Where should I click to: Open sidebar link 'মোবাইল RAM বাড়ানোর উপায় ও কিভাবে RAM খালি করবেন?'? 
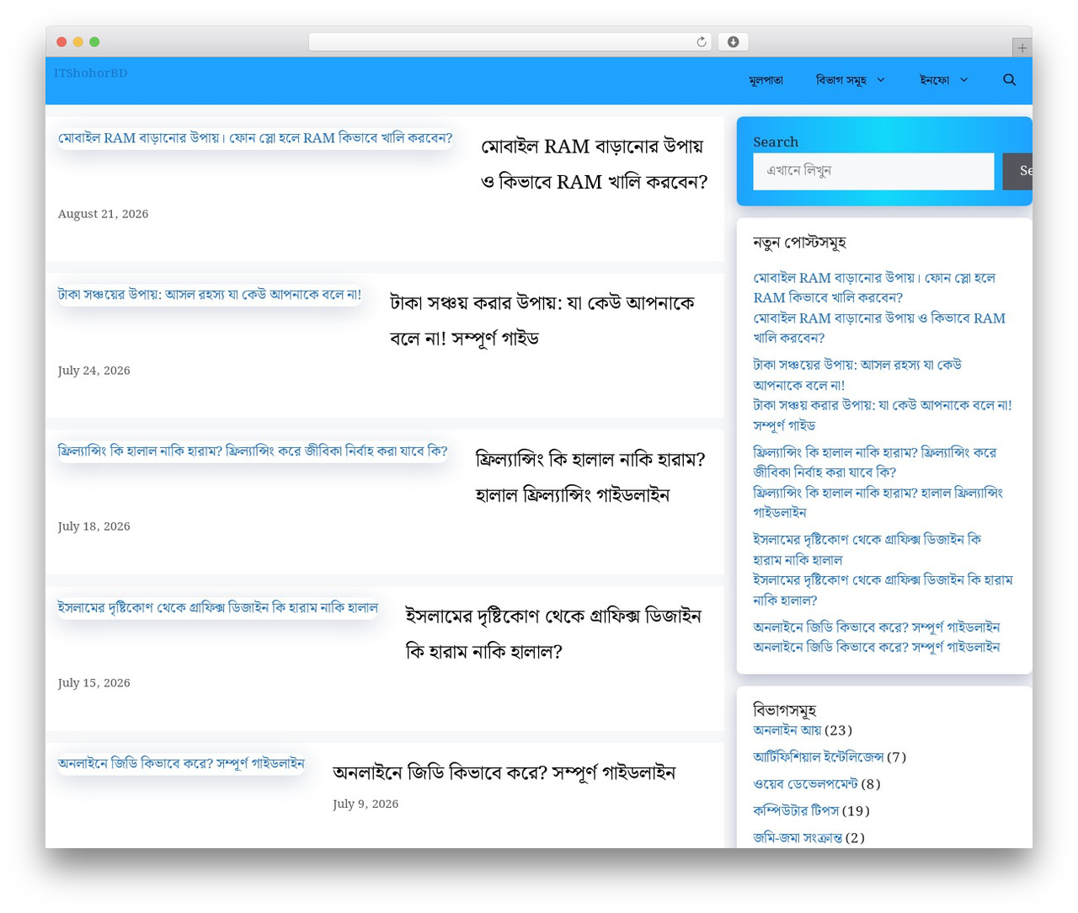879,328
